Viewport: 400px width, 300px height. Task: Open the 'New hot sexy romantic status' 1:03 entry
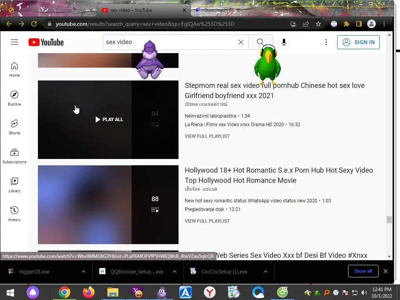coord(258,200)
